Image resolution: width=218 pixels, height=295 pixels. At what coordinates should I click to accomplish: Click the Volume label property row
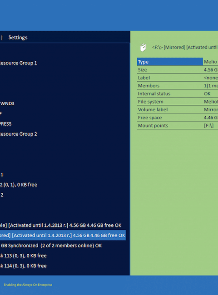click(177, 109)
